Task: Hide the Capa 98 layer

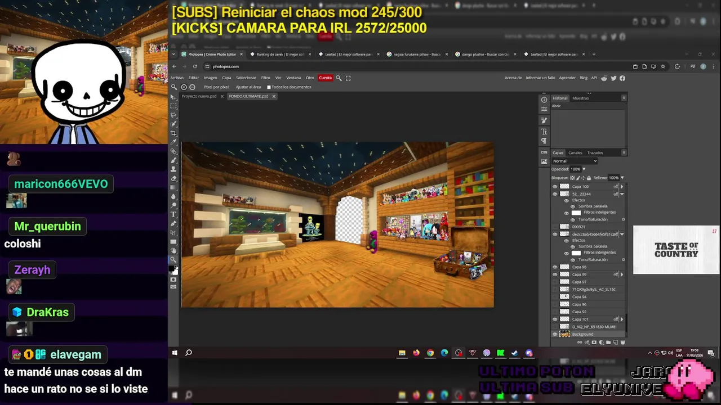Action: (x=555, y=267)
